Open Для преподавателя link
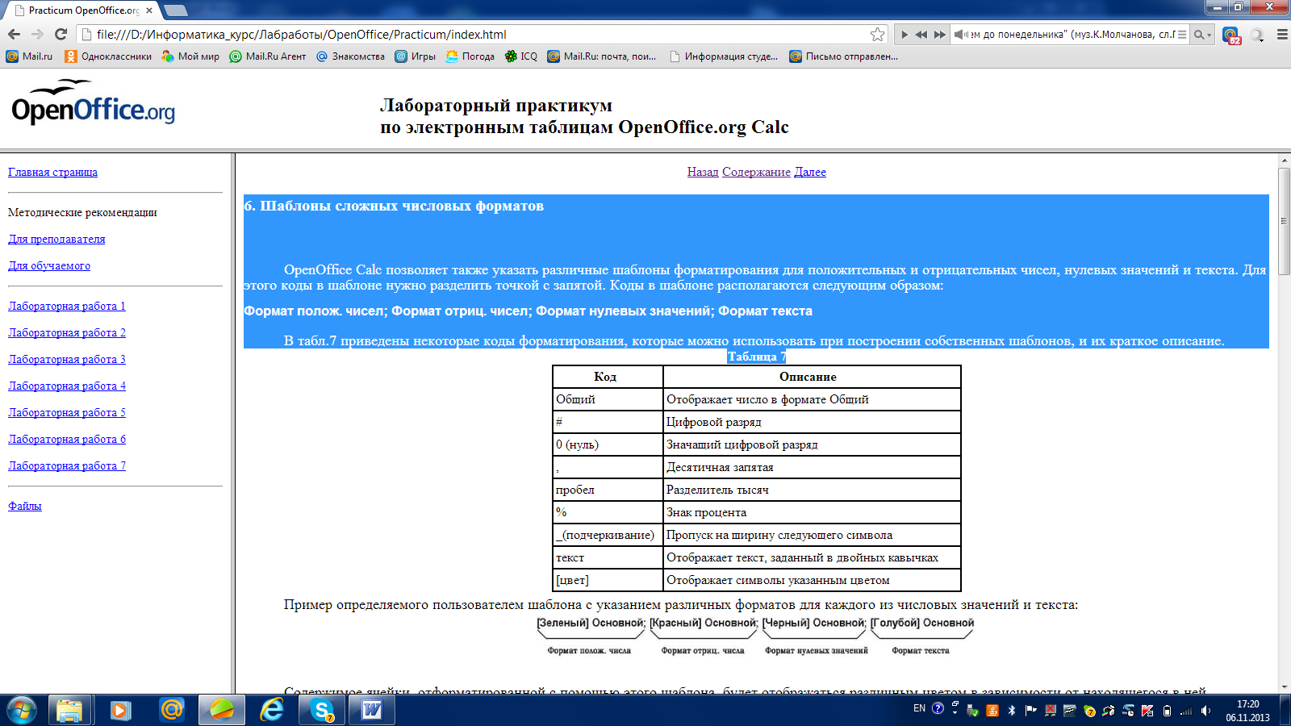Viewport: 1291px width, 726px height. coord(56,239)
